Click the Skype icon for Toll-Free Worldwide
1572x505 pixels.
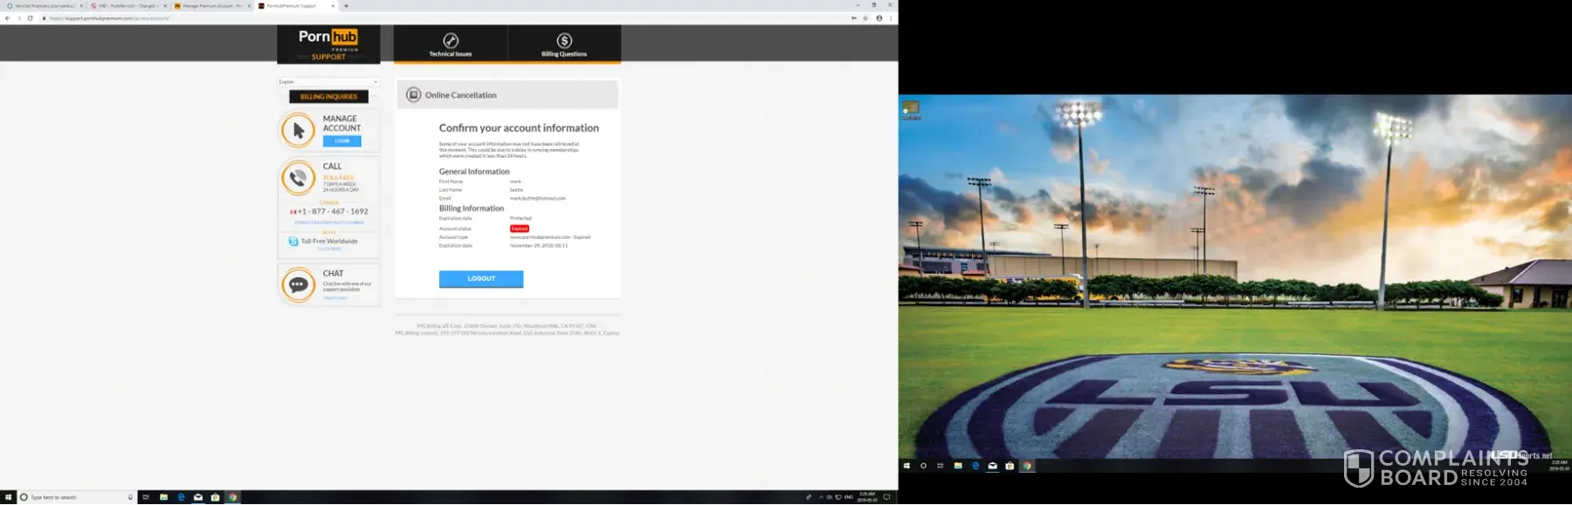click(293, 242)
